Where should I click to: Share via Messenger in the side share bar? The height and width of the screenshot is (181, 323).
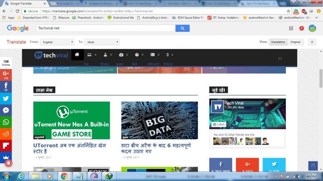pyautogui.click(x=6, y=110)
